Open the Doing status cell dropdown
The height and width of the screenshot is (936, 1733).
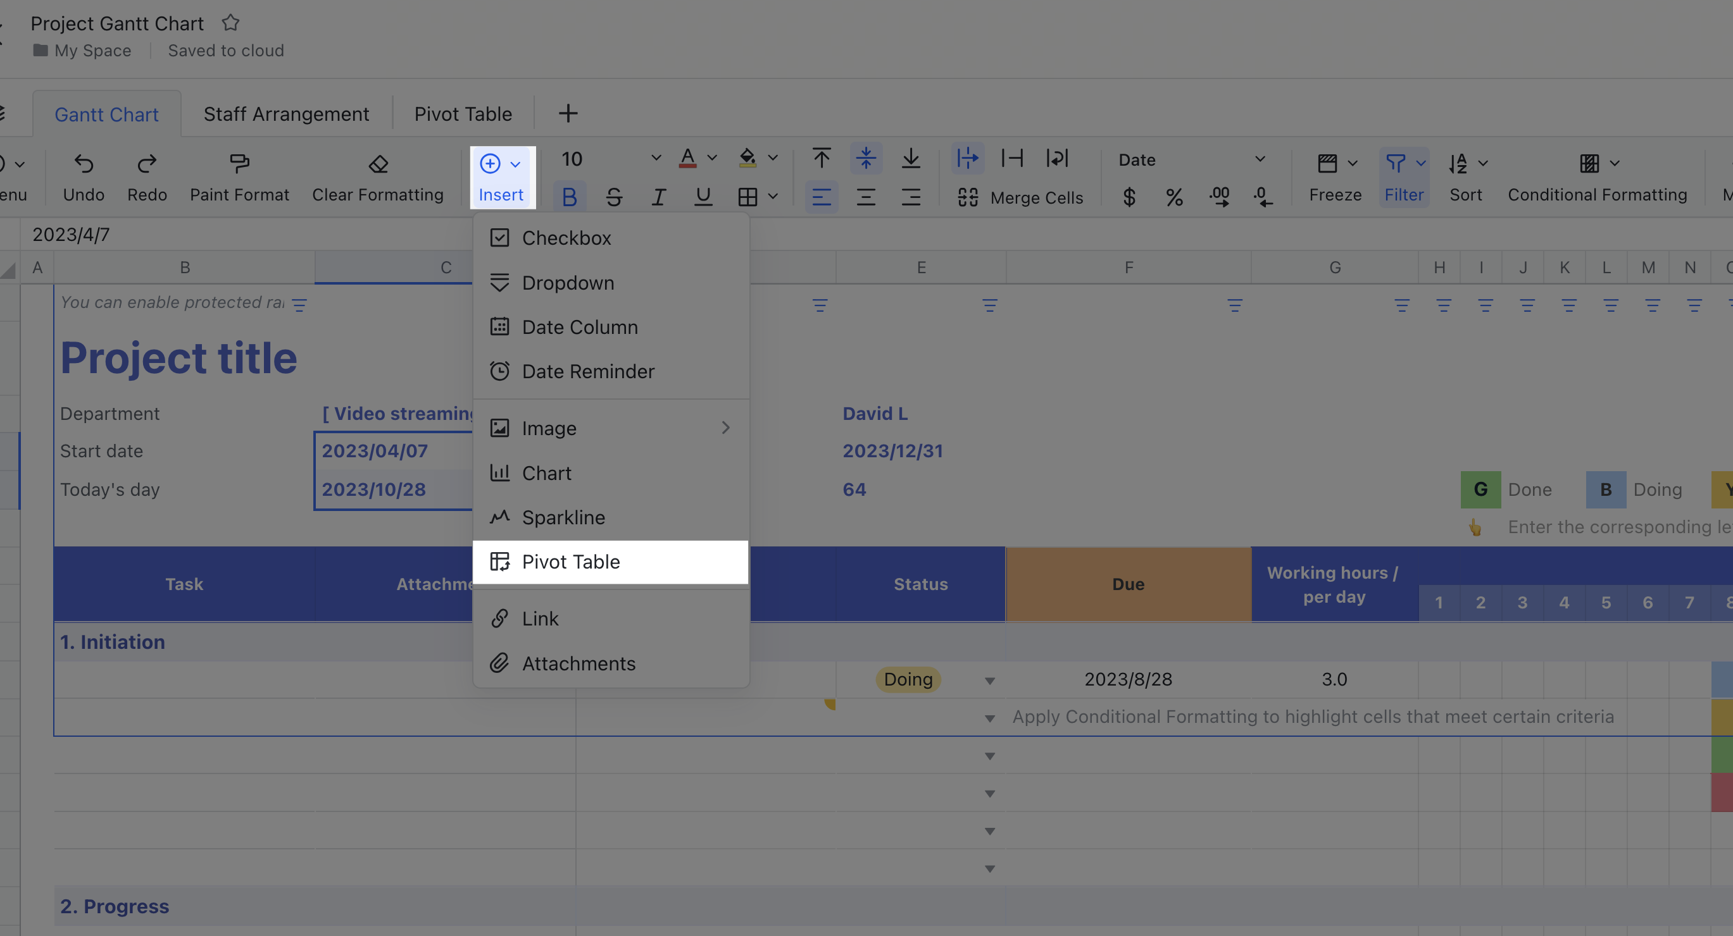click(989, 680)
